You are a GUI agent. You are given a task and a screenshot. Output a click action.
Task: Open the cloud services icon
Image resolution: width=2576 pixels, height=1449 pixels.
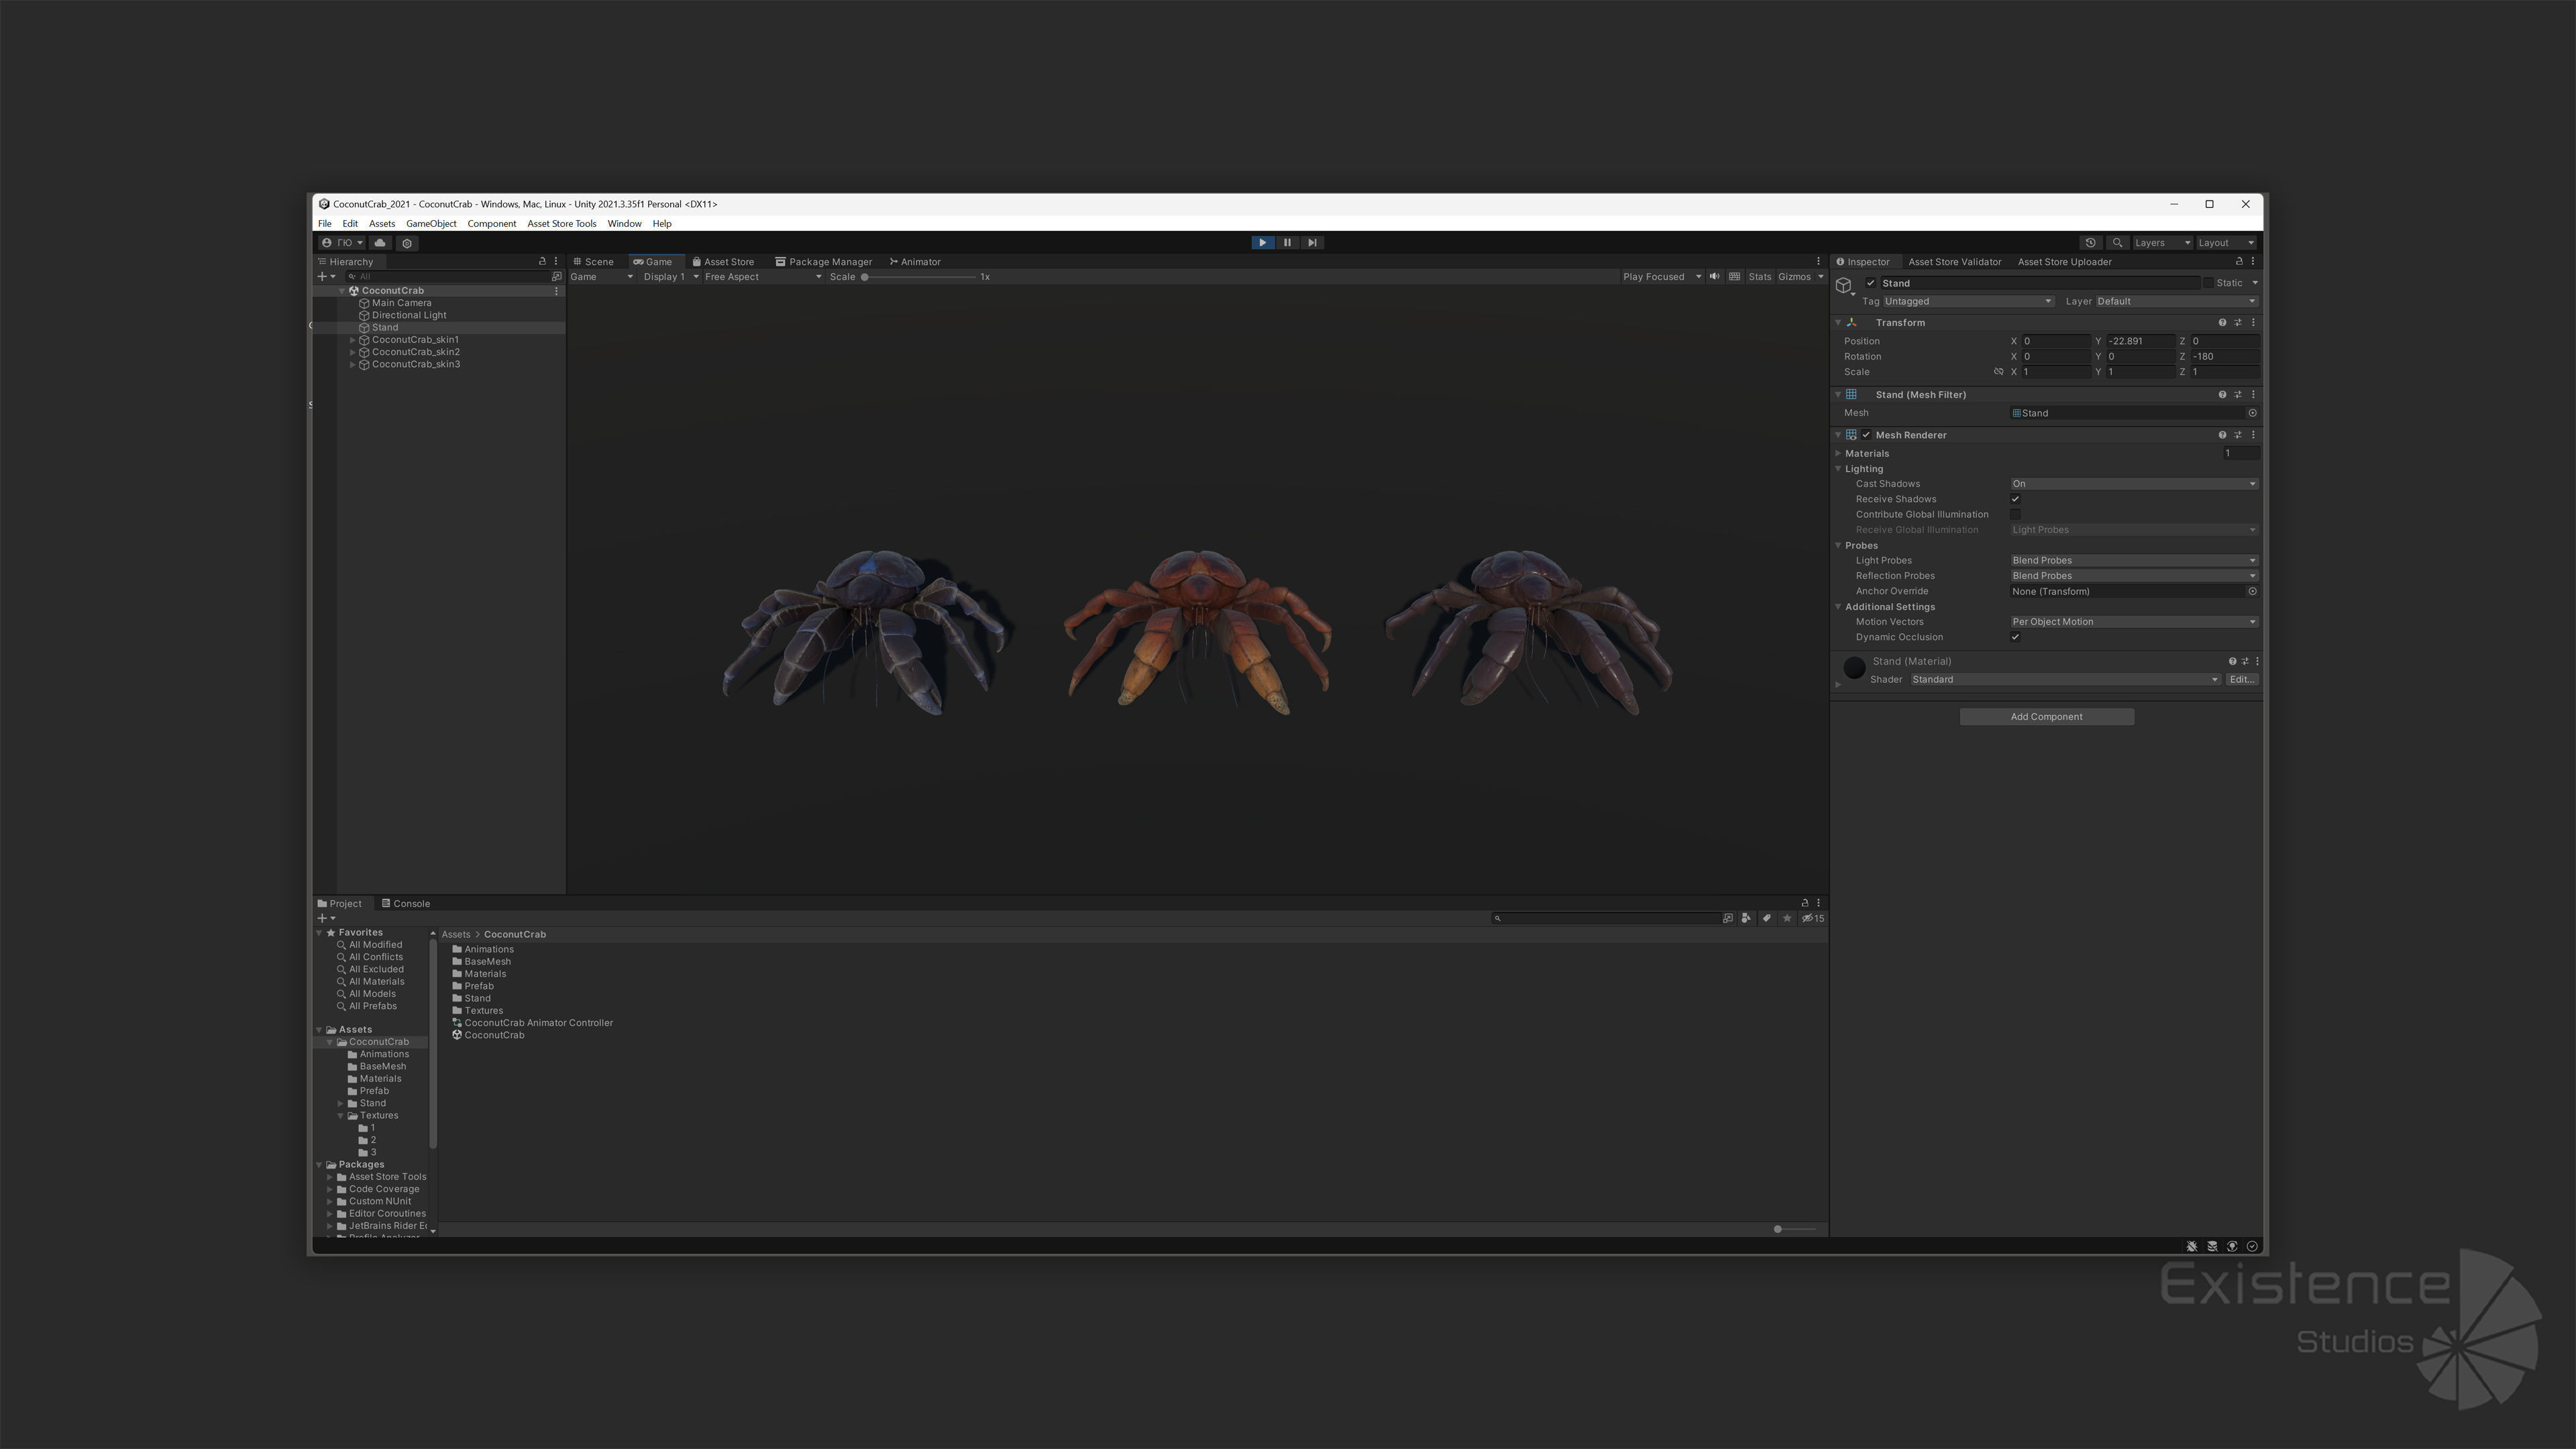380,243
